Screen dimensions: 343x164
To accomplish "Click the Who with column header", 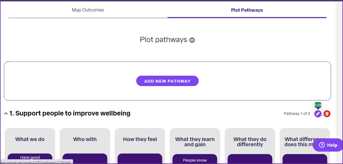I will pyautogui.click(x=85, y=139).
